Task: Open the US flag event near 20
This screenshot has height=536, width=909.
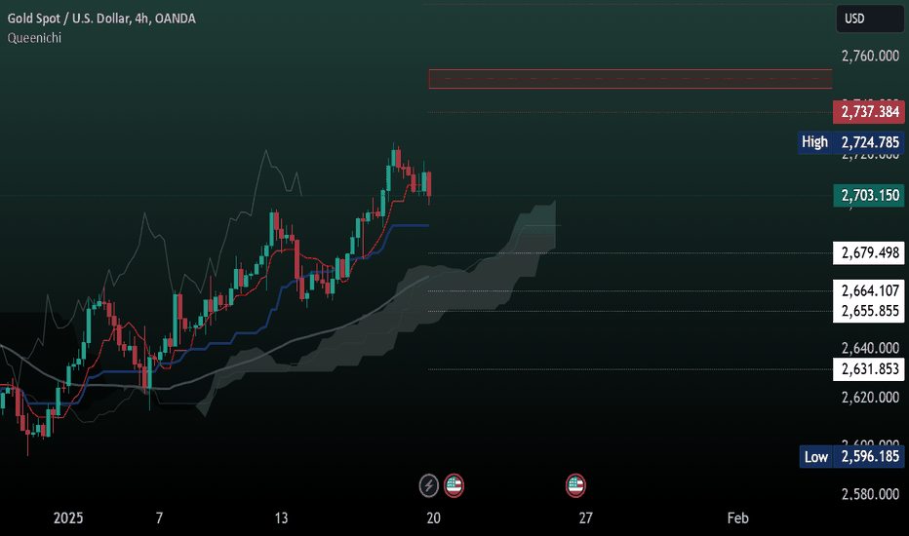Action: point(454,485)
